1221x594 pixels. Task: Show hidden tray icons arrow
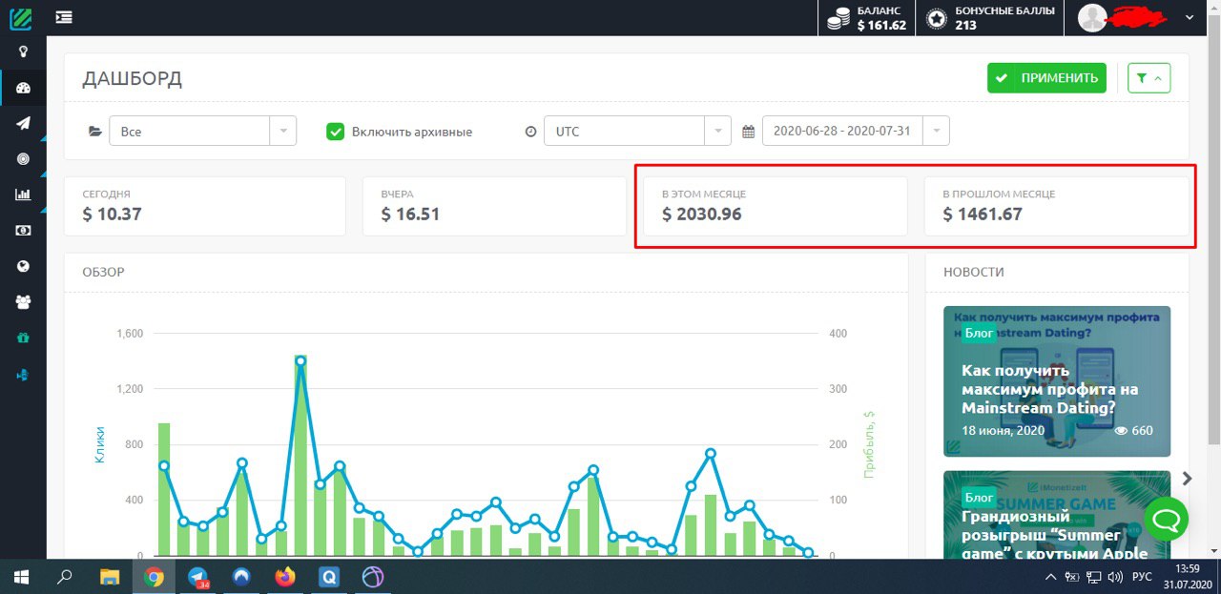pyautogui.click(x=1050, y=578)
